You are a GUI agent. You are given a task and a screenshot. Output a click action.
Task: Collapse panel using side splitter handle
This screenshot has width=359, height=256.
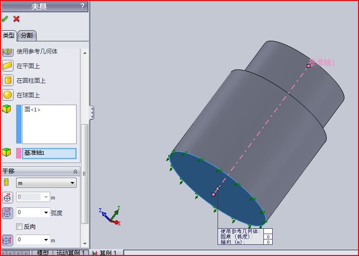coord(92,112)
